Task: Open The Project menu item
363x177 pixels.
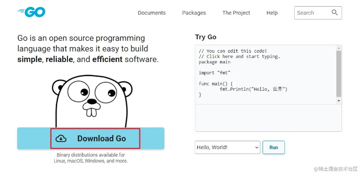Action: pyautogui.click(x=236, y=13)
